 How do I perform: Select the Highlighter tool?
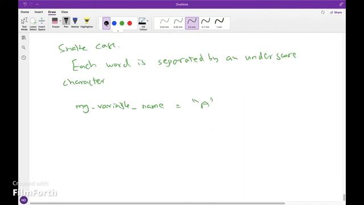[x=87, y=23]
